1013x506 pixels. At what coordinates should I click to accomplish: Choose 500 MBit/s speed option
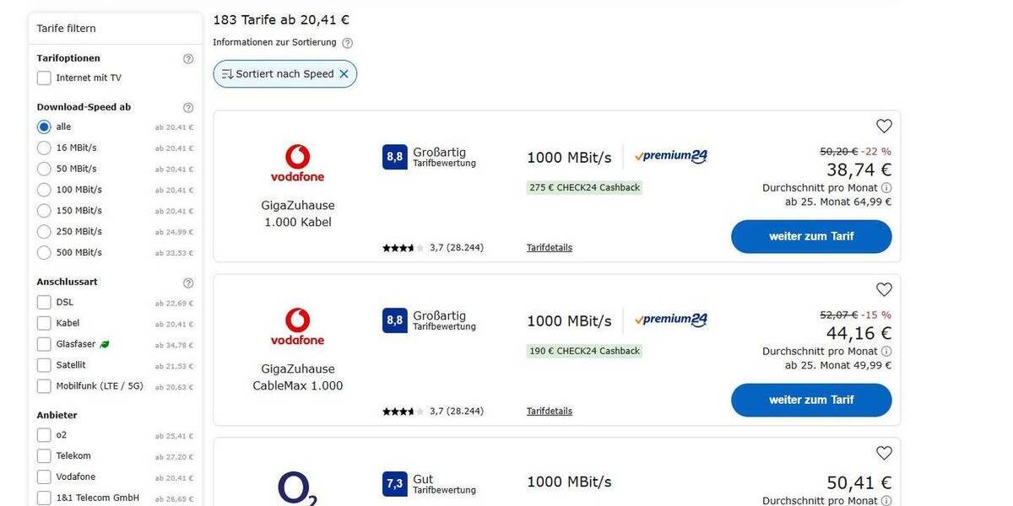point(44,252)
